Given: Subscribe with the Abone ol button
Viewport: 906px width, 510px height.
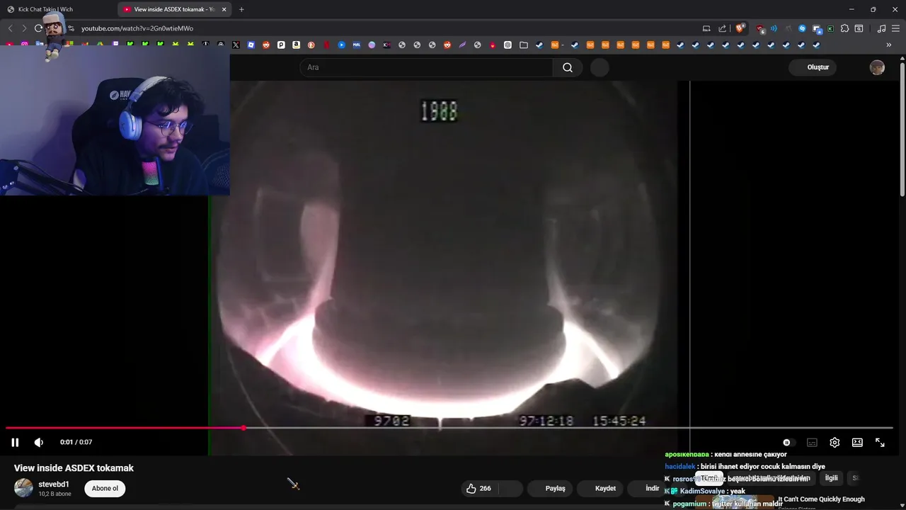Looking at the screenshot, I should tap(105, 488).
